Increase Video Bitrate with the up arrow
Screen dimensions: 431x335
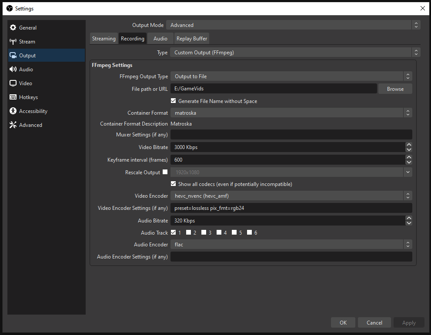(409, 145)
